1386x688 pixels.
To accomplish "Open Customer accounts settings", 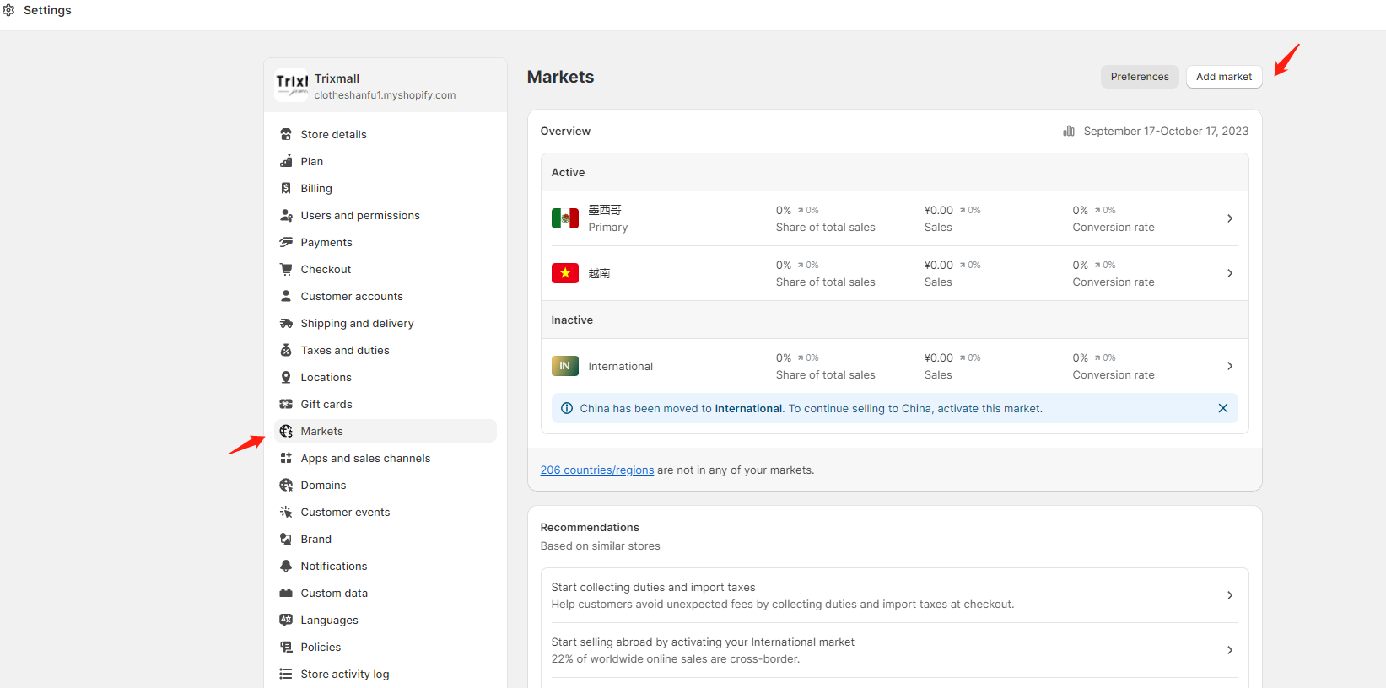I will [x=386, y=296].
